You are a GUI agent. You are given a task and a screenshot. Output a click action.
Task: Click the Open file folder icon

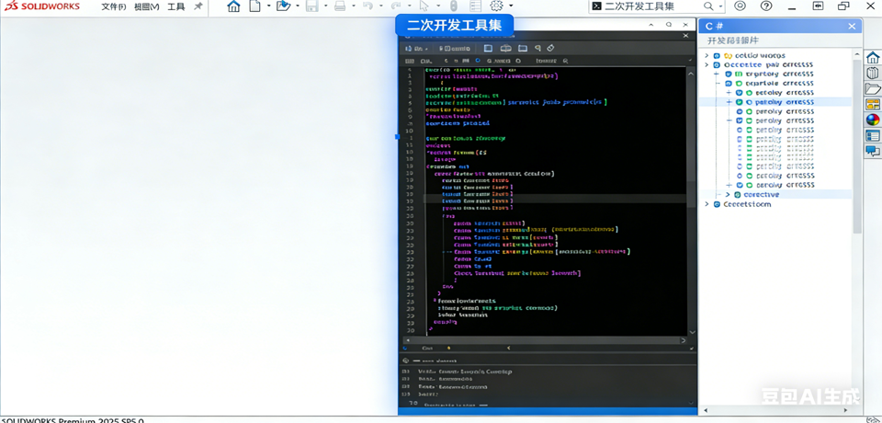(x=283, y=6)
